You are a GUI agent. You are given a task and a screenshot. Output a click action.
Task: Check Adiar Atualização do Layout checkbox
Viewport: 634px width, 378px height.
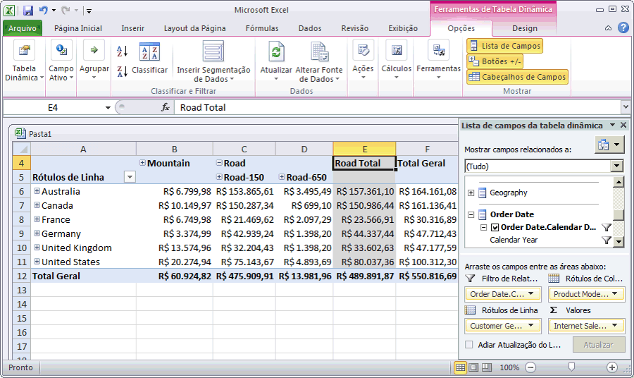pos(469,345)
